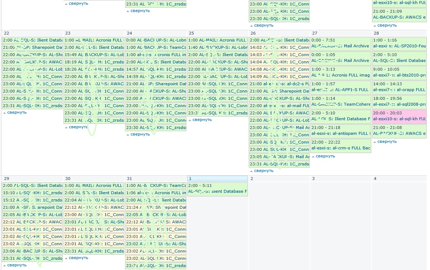The image size is (430, 270).
Task: Open the 21:00 - 21:18 al-antispam FULL event
Action: (341, 130)
